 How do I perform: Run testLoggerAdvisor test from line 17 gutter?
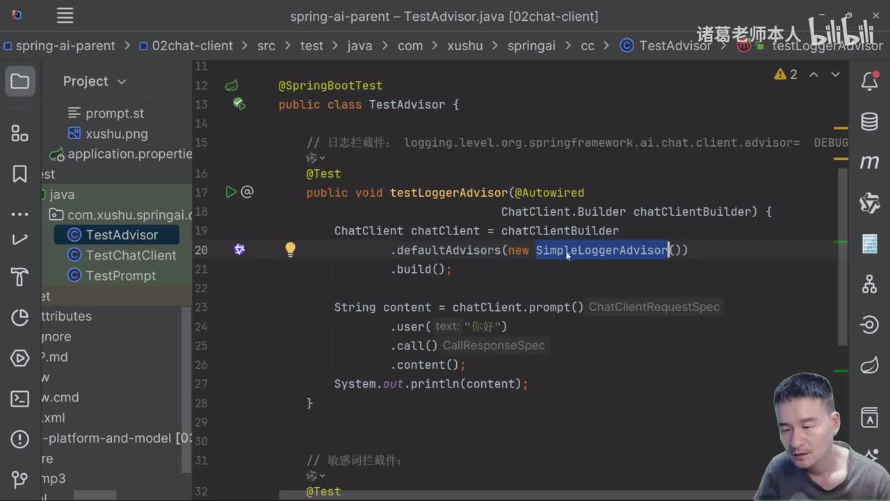pyautogui.click(x=231, y=192)
